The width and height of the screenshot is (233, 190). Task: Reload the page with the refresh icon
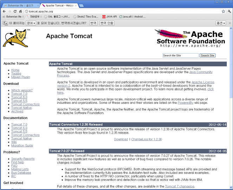click(15, 12)
